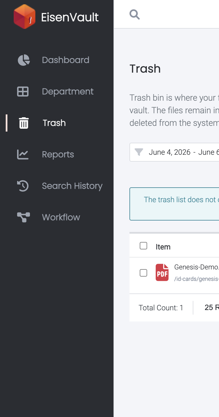Viewport: 219px width, 417px height.
Task: Click the EisenVault cube logo
Action: tap(25, 17)
